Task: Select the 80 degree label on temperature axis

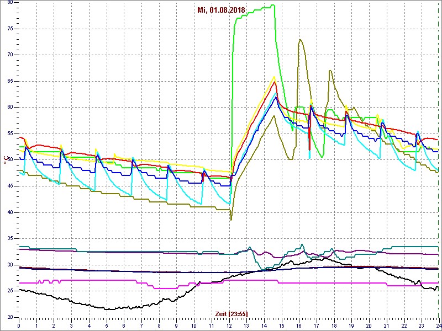Action: point(9,2)
